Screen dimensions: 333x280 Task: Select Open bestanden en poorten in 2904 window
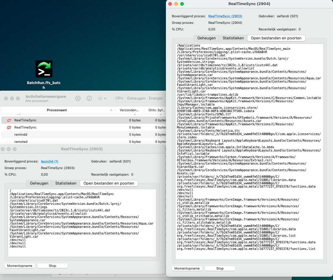[x=276, y=38]
